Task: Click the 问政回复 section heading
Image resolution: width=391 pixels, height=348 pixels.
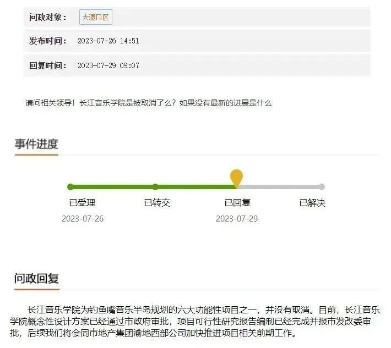Action: pos(37,278)
